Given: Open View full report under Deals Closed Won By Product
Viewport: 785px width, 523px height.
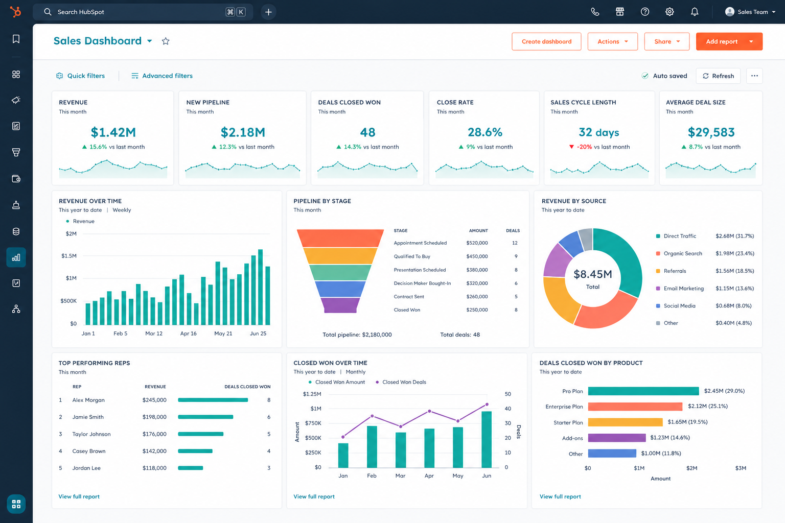Looking at the screenshot, I should [560, 496].
